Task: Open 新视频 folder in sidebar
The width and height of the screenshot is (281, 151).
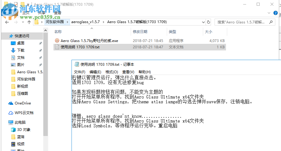Action: point(23,86)
